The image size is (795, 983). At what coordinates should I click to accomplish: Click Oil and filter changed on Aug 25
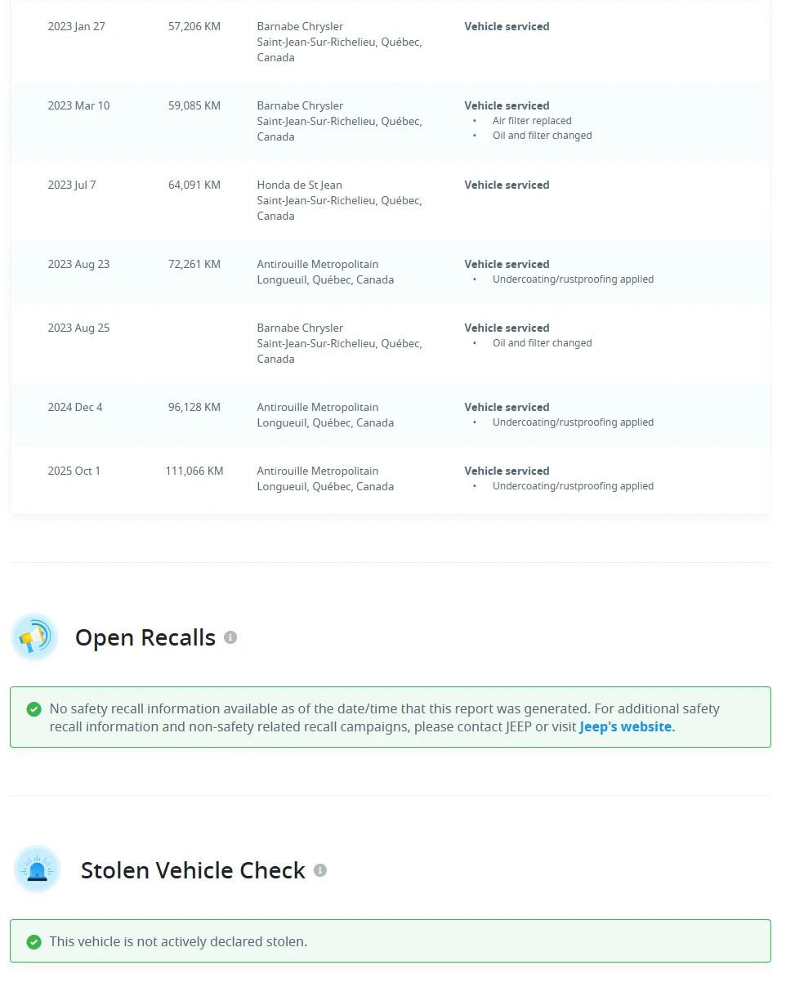542,343
